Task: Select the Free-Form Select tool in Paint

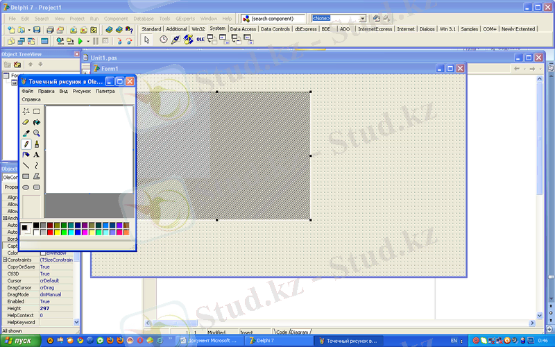Action: click(26, 111)
